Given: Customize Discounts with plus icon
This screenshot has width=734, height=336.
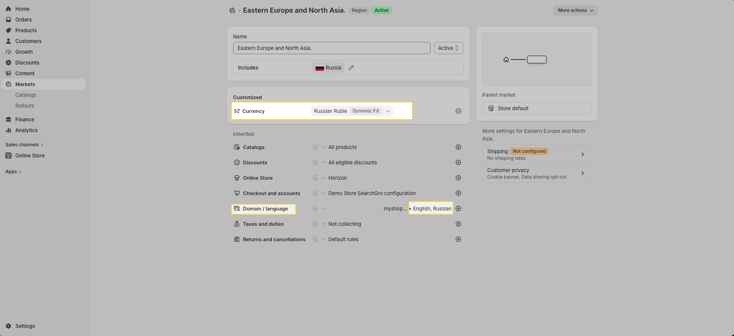Looking at the screenshot, I should (x=458, y=162).
